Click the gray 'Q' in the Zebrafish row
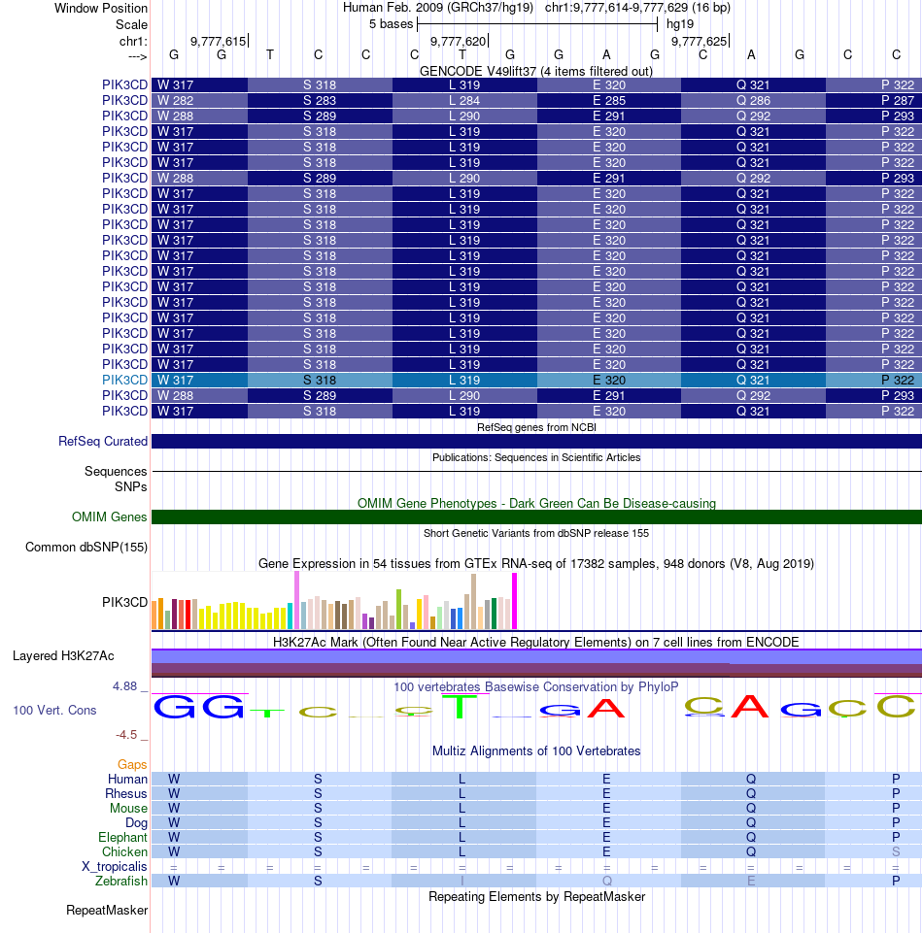Viewport: 923px width, 933px height. 607,882
